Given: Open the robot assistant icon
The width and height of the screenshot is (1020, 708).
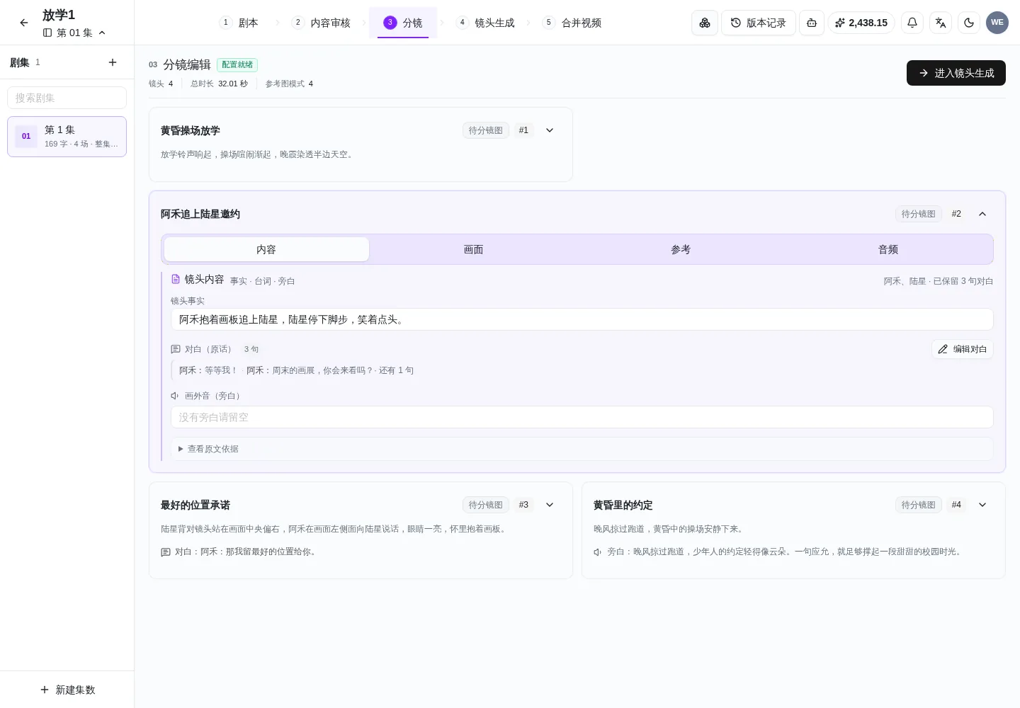Looking at the screenshot, I should pyautogui.click(x=812, y=23).
